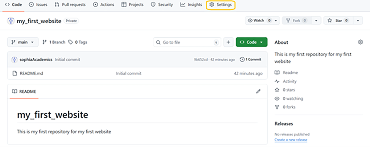
Task: Click the eye icon beside 0 watching
Action: pos(277,99)
